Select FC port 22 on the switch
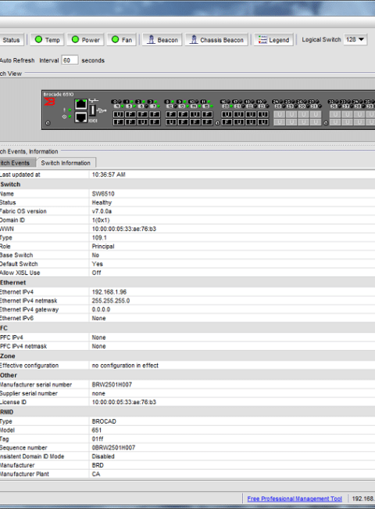 pos(251,122)
